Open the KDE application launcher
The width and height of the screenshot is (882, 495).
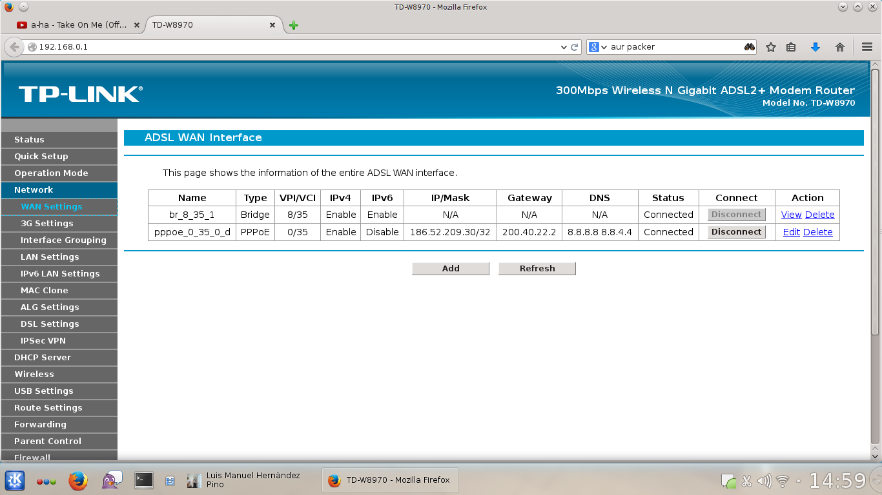(x=15, y=480)
